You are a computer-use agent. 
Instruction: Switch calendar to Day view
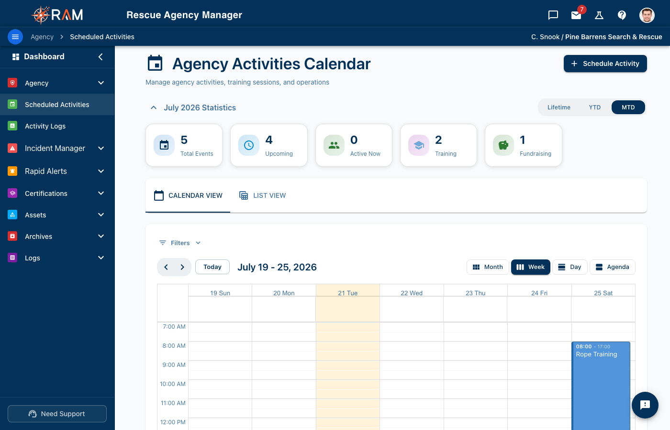570,267
